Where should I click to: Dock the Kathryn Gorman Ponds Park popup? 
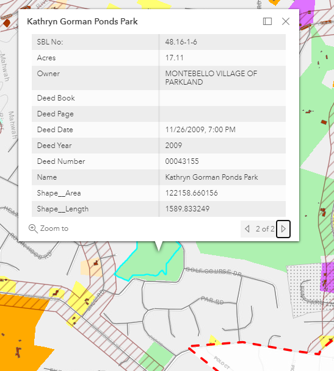(x=267, y=21)
